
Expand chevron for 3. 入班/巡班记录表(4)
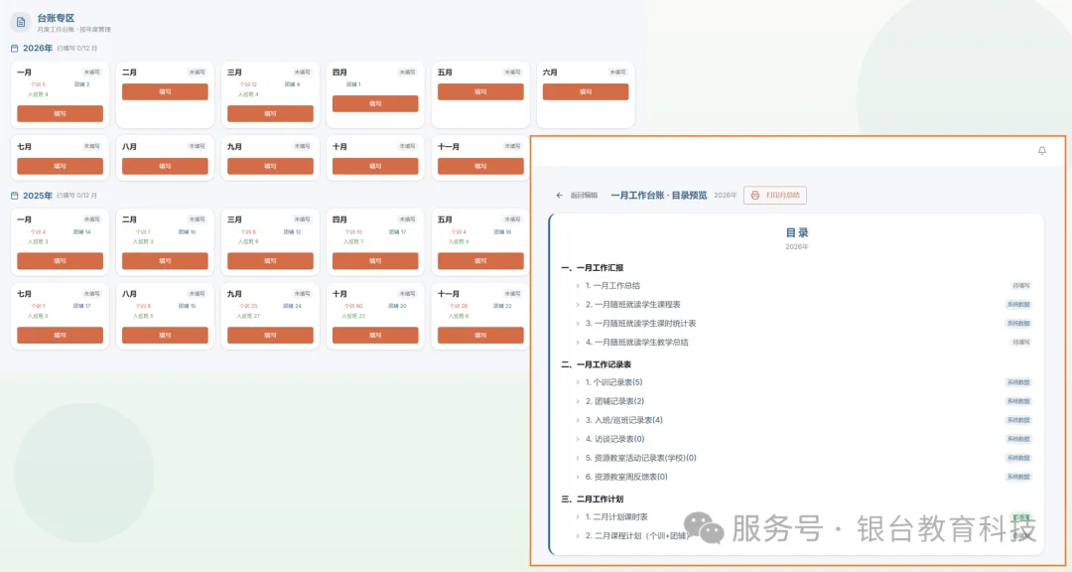tap(578, 420)
